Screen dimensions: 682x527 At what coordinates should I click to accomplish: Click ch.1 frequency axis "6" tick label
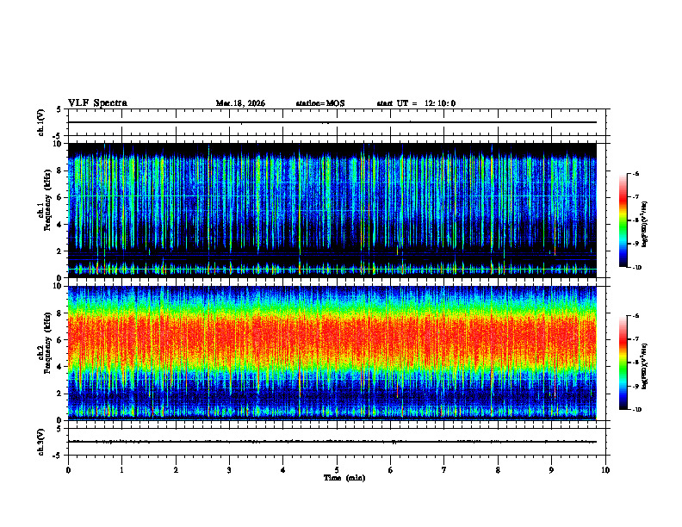click(x=60, y=198)
